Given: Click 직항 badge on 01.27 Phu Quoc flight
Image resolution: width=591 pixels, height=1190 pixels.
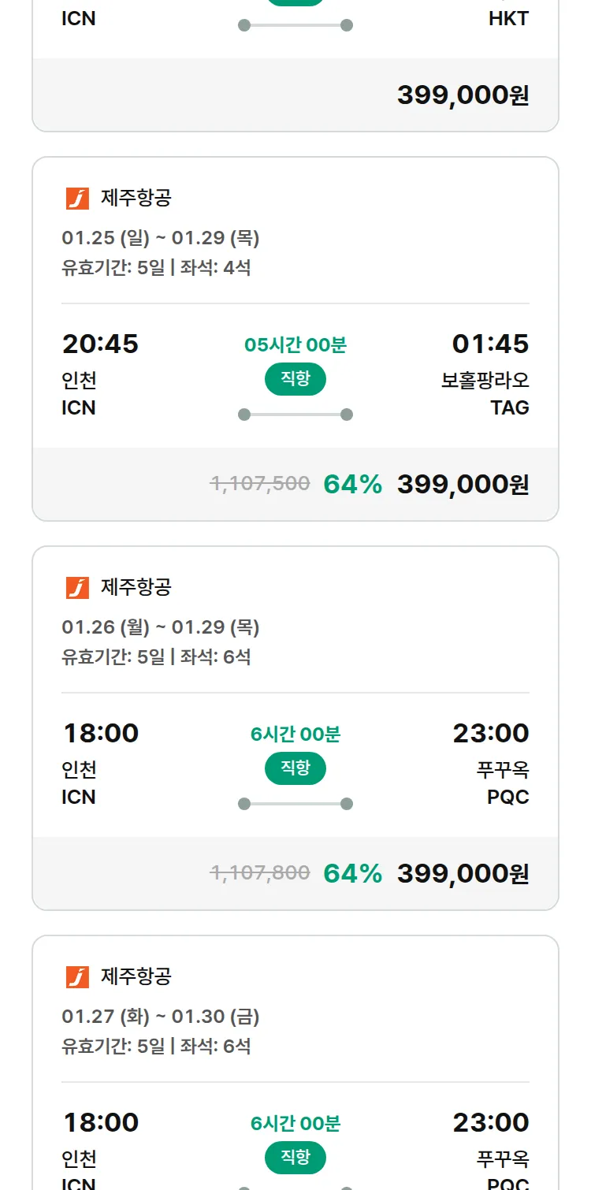Looking at the screenshot, I should pos(295,1158).
